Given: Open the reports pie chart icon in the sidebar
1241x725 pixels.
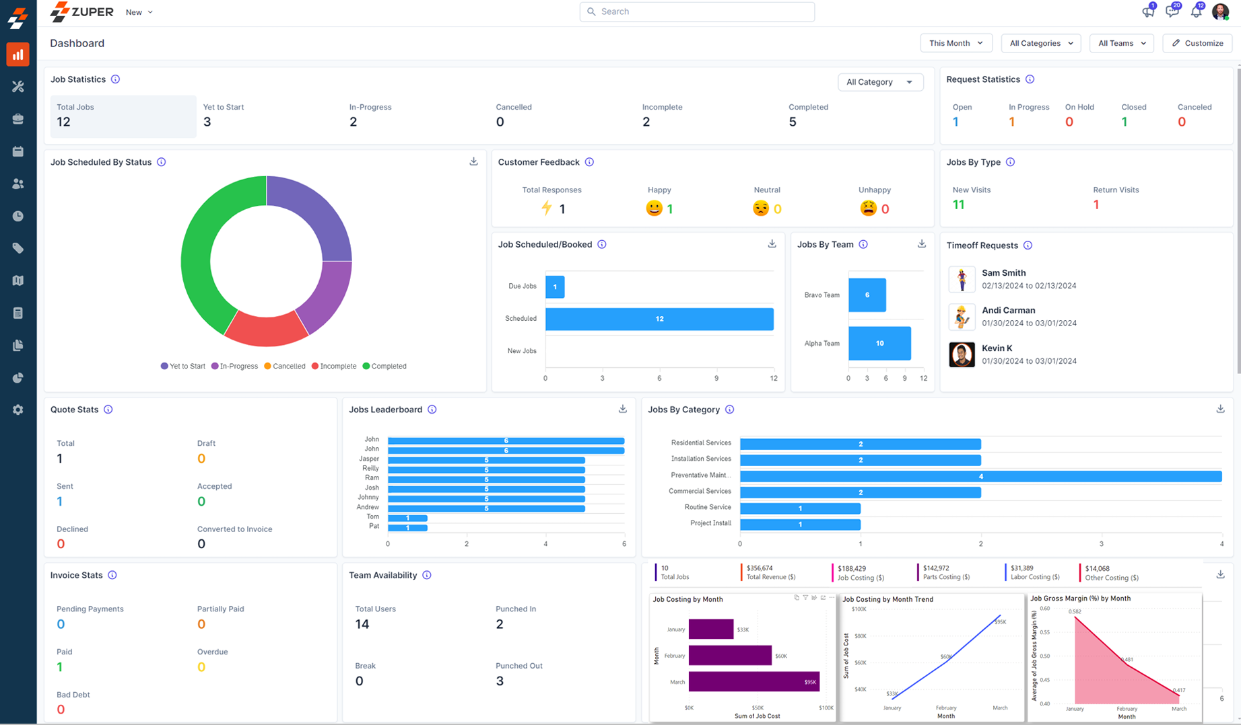Looking at the screenshot, I should coord(18,377).
